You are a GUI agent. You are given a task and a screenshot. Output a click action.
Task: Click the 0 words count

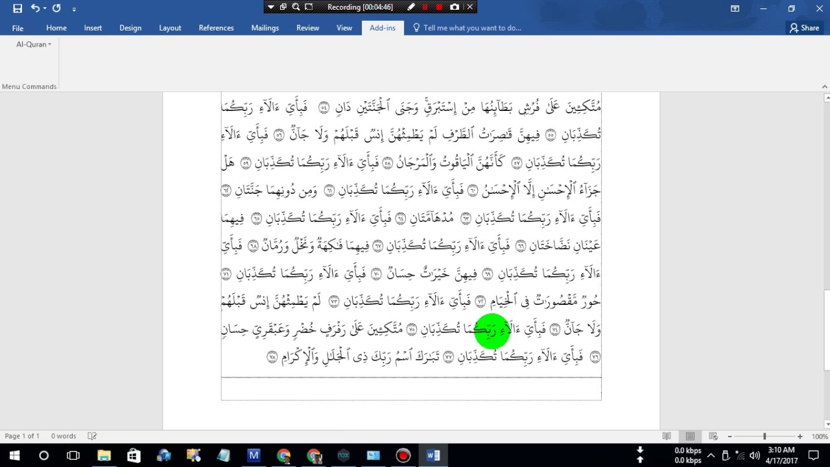64,436
